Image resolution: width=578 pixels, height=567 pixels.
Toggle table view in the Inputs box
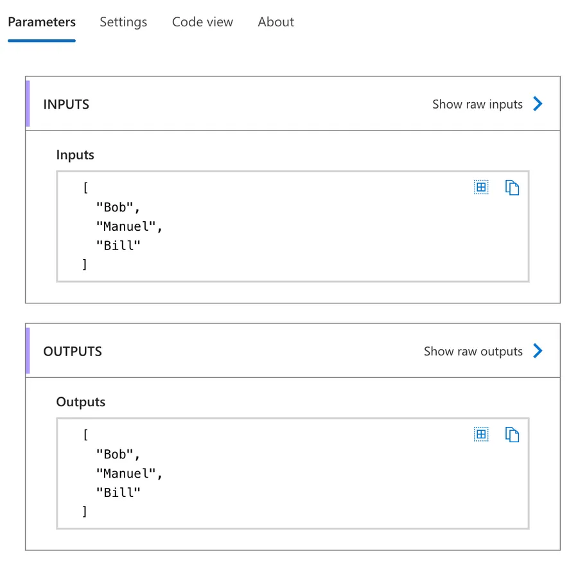[481, 188]
